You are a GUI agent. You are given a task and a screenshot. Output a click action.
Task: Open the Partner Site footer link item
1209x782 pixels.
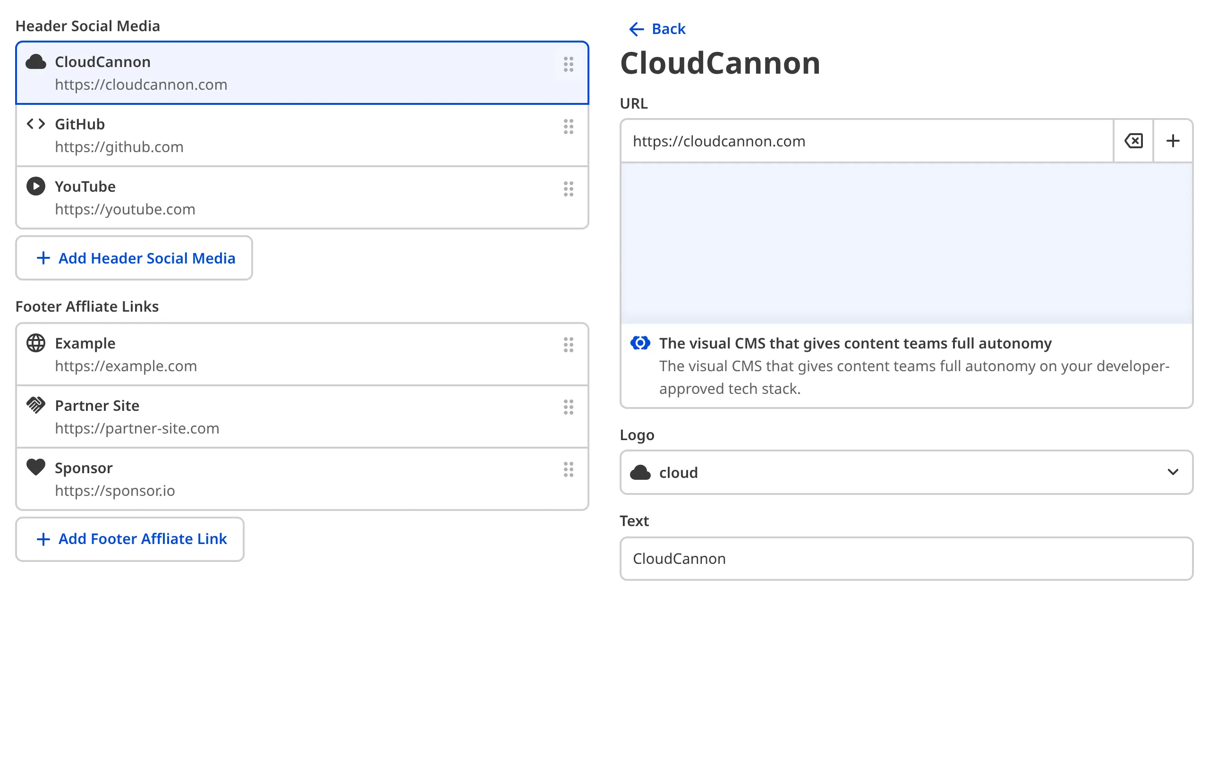[302, 416]
